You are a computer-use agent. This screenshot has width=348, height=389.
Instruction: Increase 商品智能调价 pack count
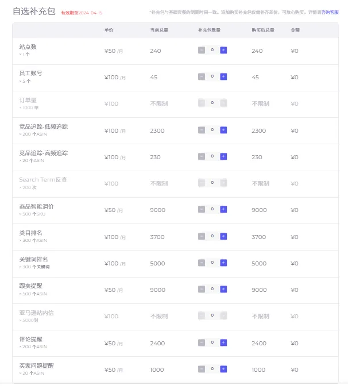coord(223,209)
